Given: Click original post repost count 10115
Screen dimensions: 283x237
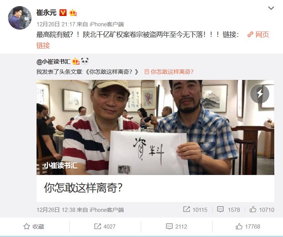Looking at the screenshot, I should pos(195,210).
